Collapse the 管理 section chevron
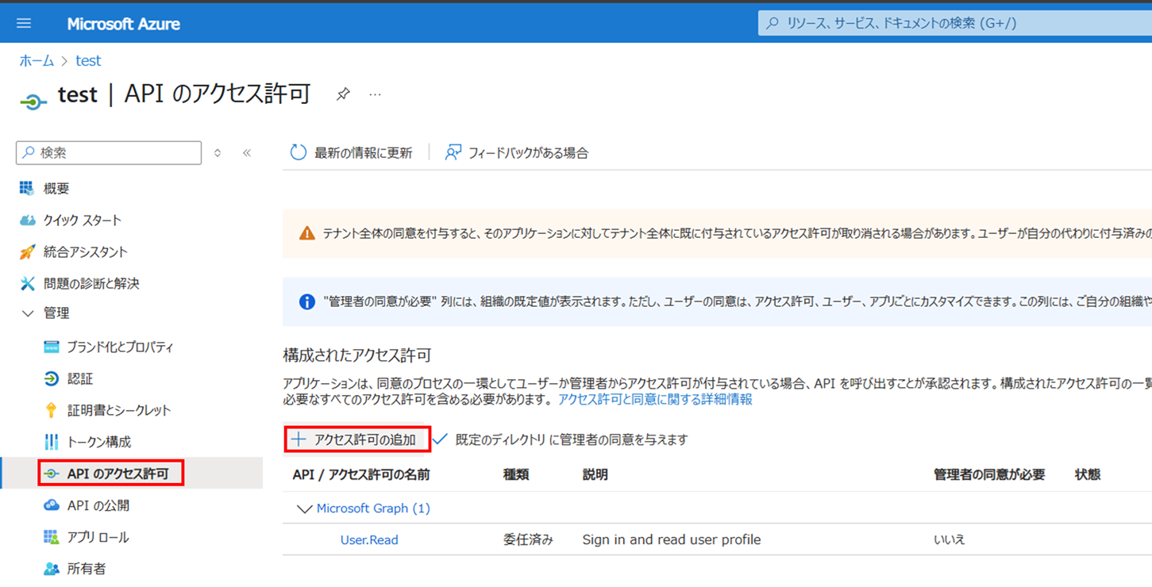The width and height of the screenshot is (1152, 587). [27, 313]
